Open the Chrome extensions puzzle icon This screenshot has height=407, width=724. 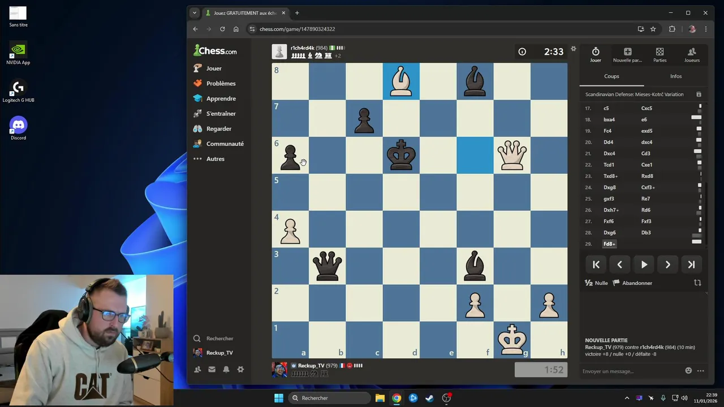coord(672,29)
